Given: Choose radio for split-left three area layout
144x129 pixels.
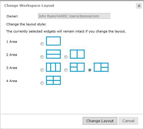Looking at the screenshot, I should point(66,70).
